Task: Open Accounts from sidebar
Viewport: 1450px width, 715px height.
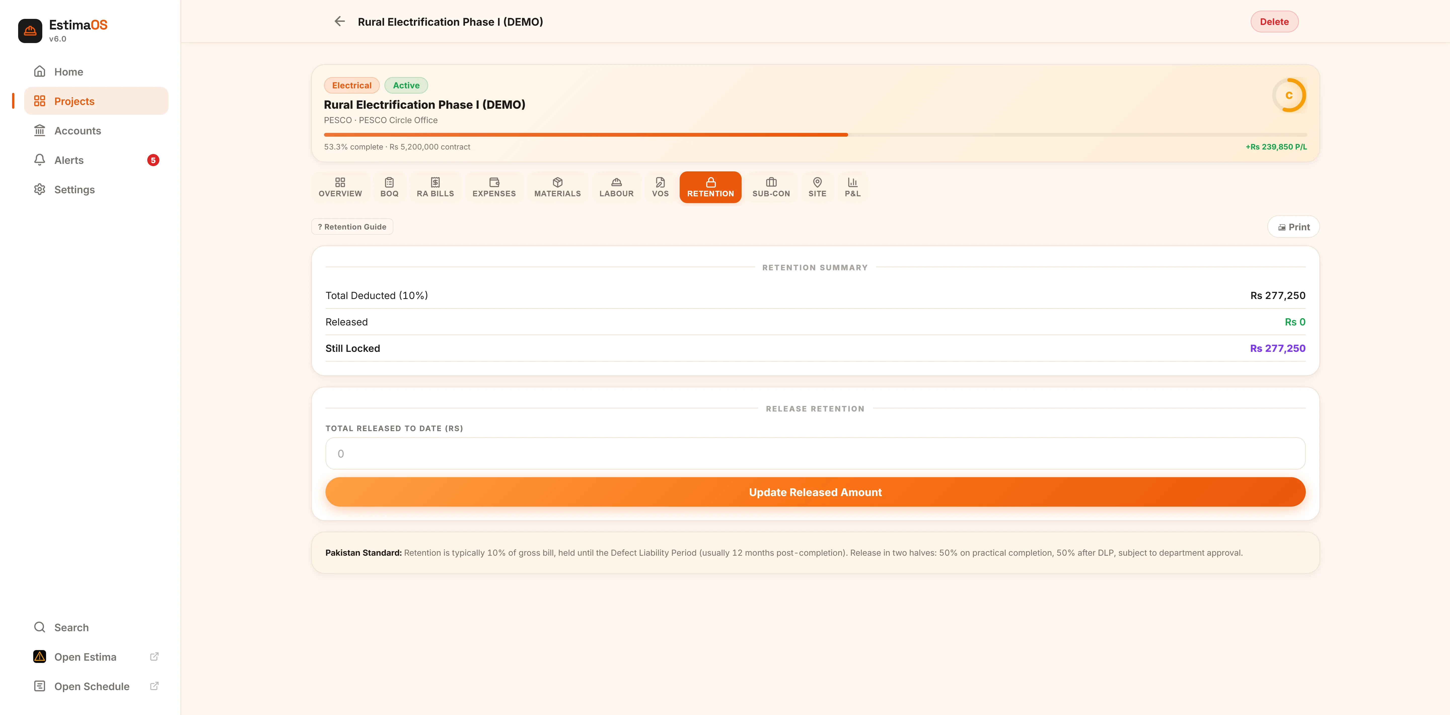Action: (96, 131)
